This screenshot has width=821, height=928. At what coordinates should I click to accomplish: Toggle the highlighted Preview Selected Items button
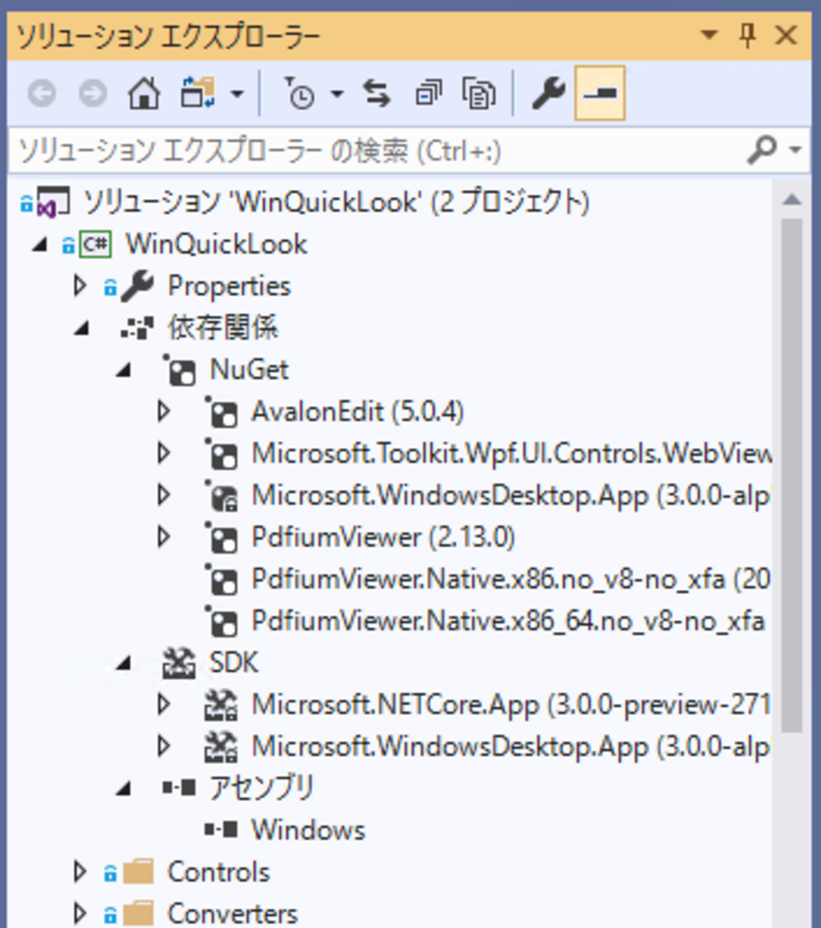click(x=600, y=93)
